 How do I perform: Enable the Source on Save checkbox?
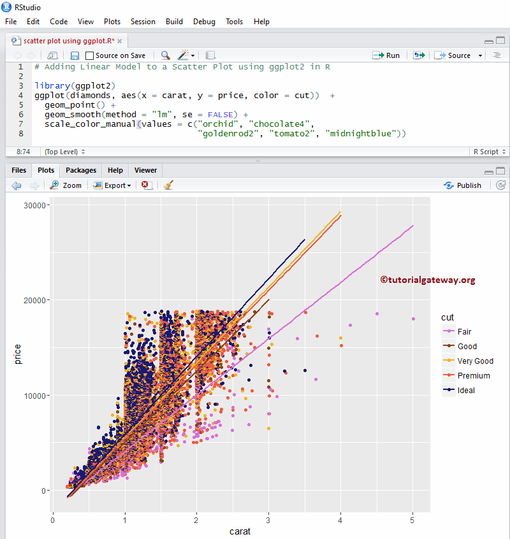[x=89, y=55]
